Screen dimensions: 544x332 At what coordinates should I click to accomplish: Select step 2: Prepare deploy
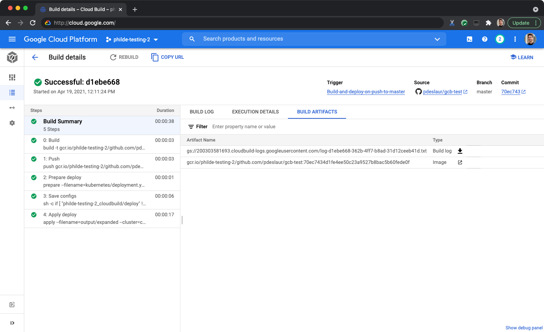[102, 181]
